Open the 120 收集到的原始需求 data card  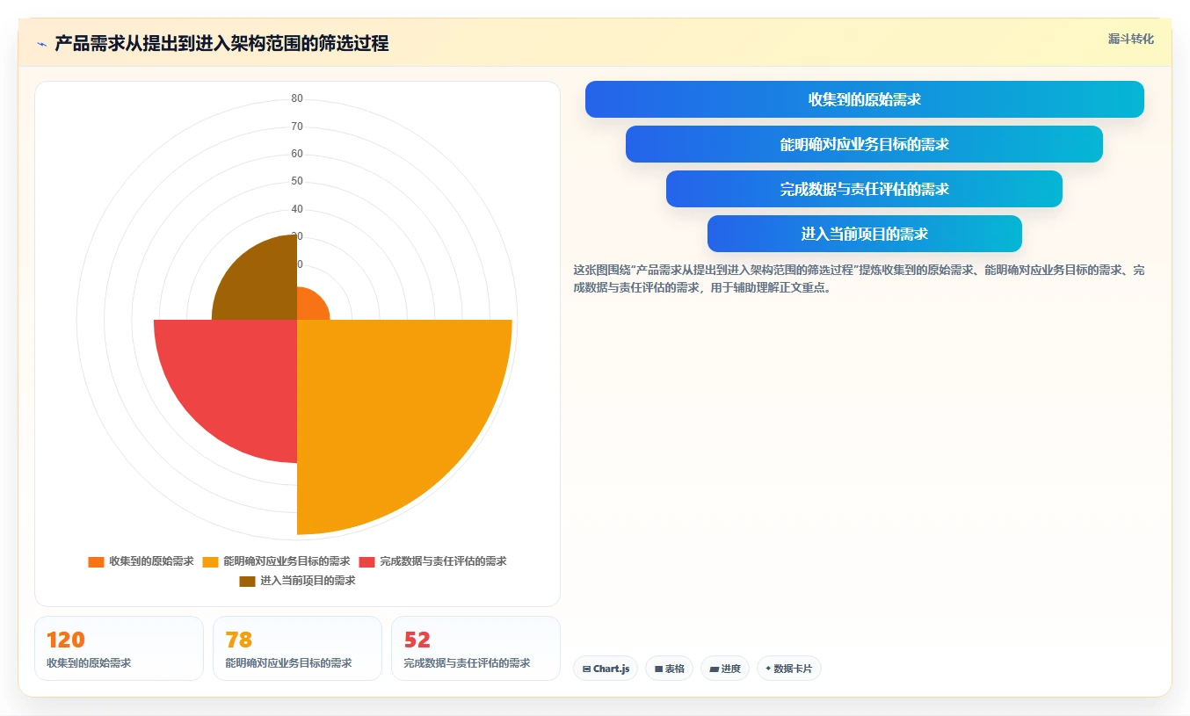pos(119,648)
